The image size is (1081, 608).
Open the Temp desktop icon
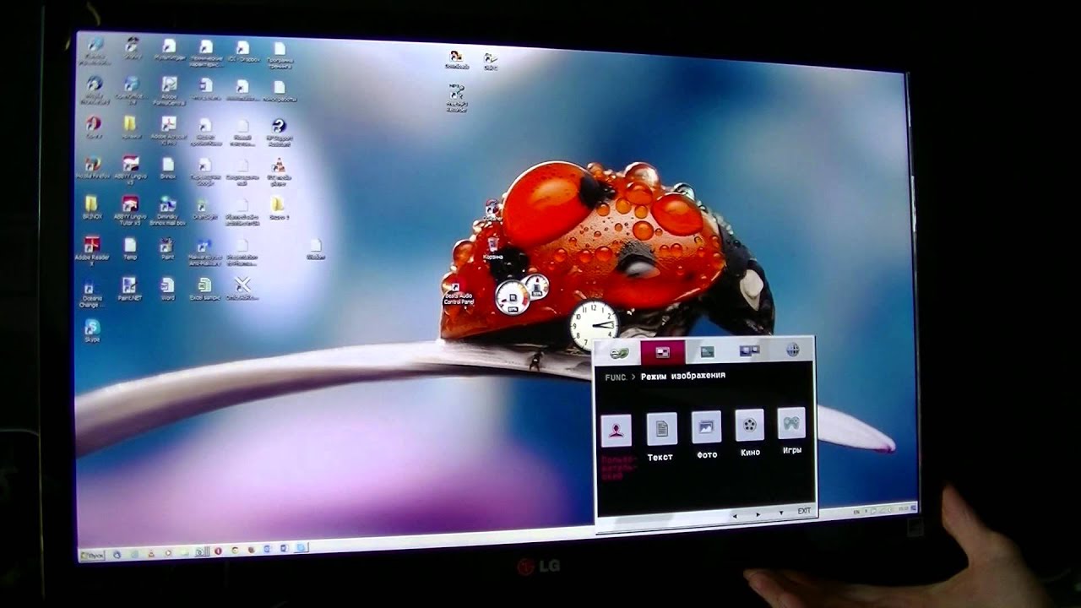(x=129, y=248)
